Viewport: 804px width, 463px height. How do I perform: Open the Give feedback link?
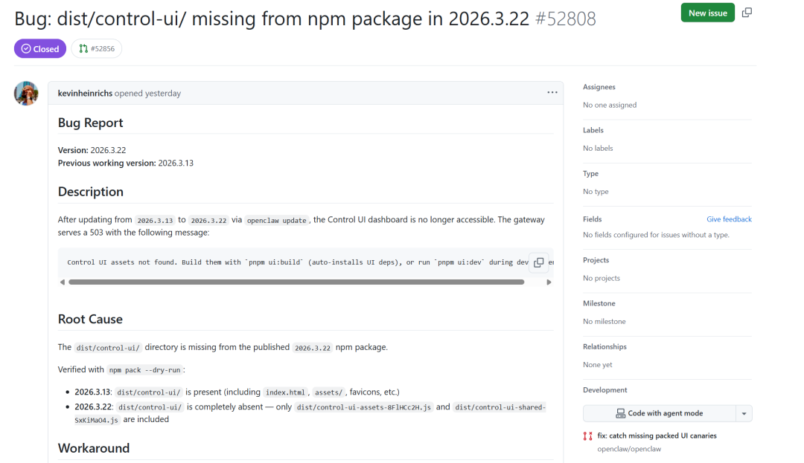click(x=729, y=219)
